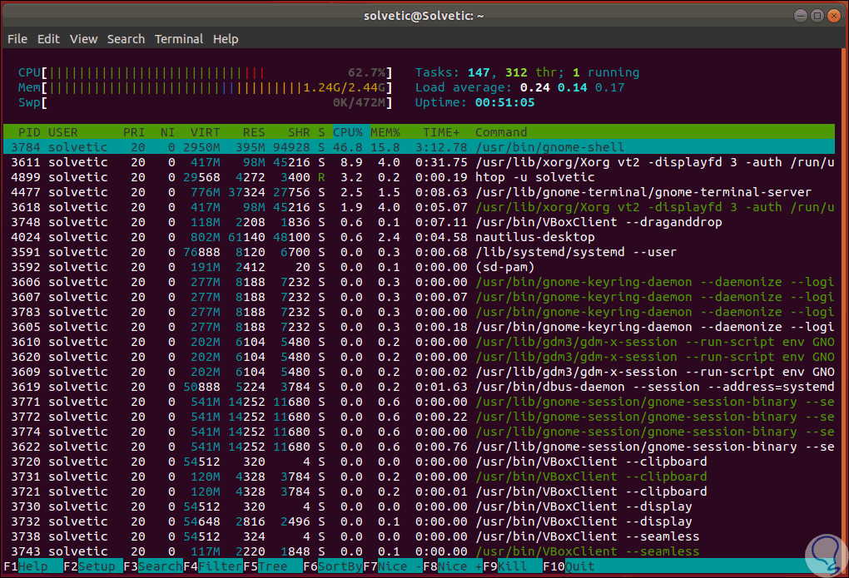This screenshot has height=578, width=849.
Task: Click the F9 Kill function key
Action: tap(512, 566)
